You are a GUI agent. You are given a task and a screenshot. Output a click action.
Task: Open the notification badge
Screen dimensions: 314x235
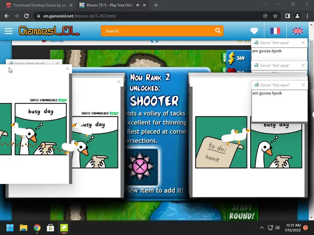(x=305, y=228)
